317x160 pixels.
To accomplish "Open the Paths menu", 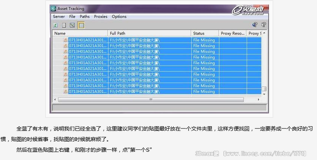I will pyautogui.click(x=85, y=16).
